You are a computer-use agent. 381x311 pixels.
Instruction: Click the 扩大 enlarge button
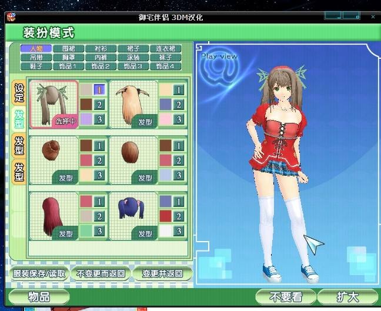point(347,297)
